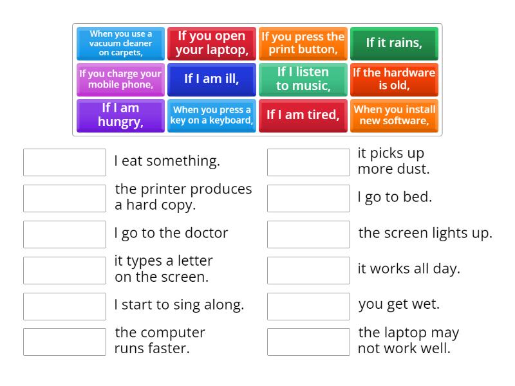
Task: Choose the 'If I am ill,' tile
Action: click(212, 79)
